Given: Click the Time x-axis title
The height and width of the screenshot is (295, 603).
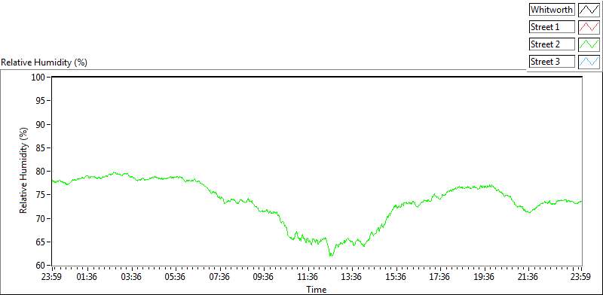Looking at the screenshot, I should (317, 289).
